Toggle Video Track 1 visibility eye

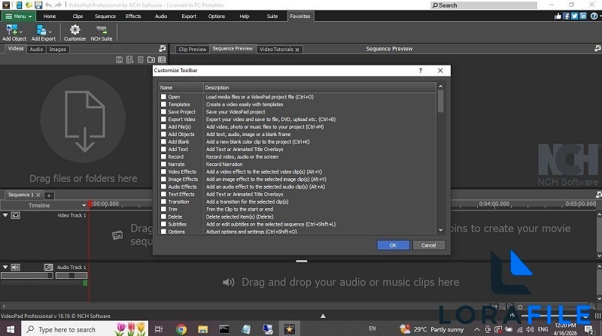(x=15, y=216)
